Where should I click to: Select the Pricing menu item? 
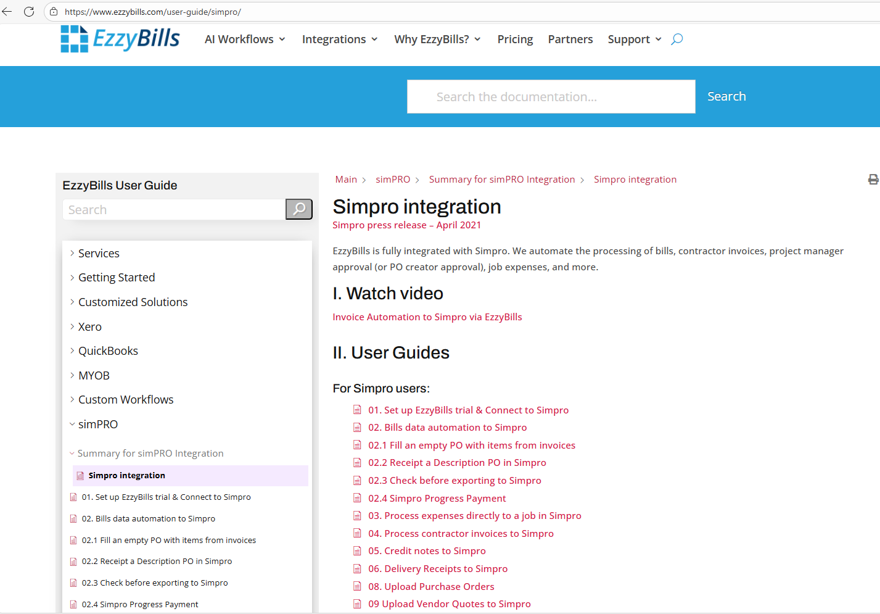pos(515,39)
